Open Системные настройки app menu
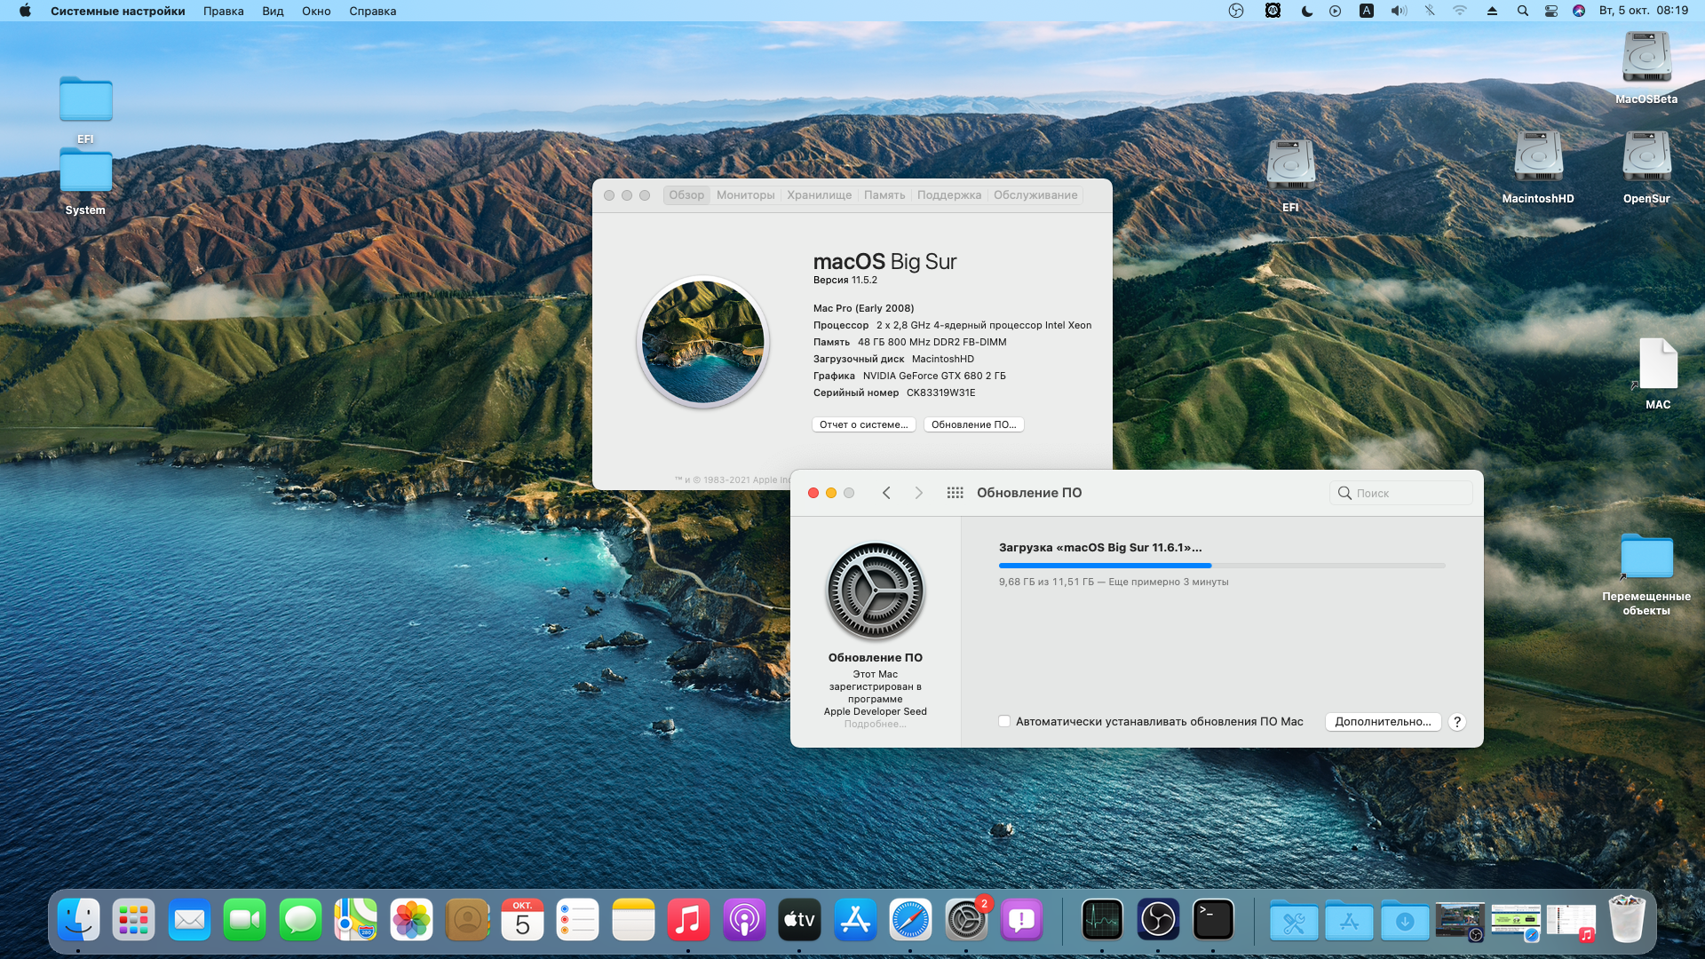The height and width of the screenshot is (959, 1705). (117, 11)
